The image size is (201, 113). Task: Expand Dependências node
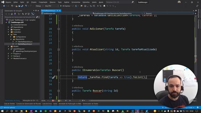[x=8, y=27]
